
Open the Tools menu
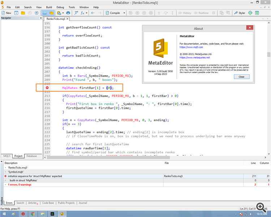click(72, 7)
